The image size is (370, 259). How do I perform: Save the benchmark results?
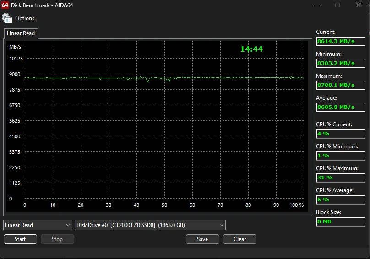tap(202, 239)
